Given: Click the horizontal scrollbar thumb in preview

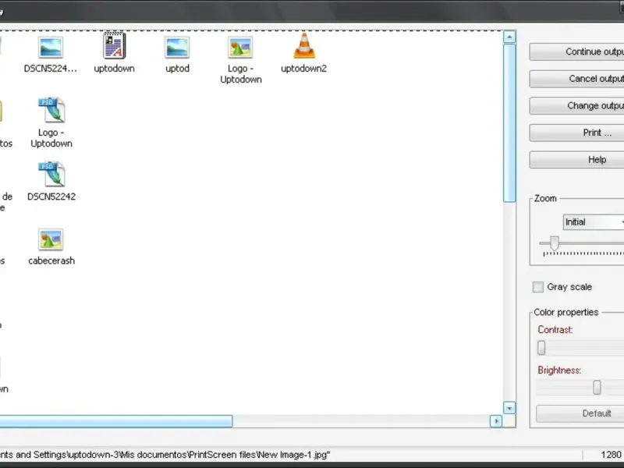Looking at the screenshot, I should [116, 421].
